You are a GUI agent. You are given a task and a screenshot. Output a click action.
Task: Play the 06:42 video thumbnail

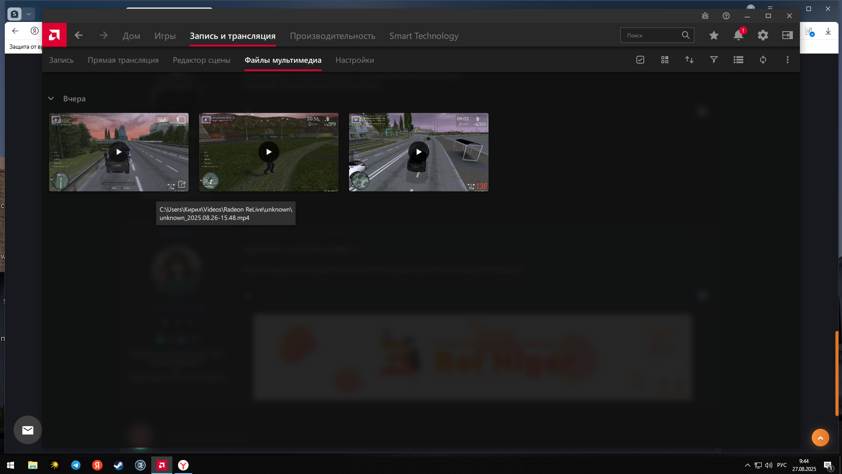[x=119, y=152]
